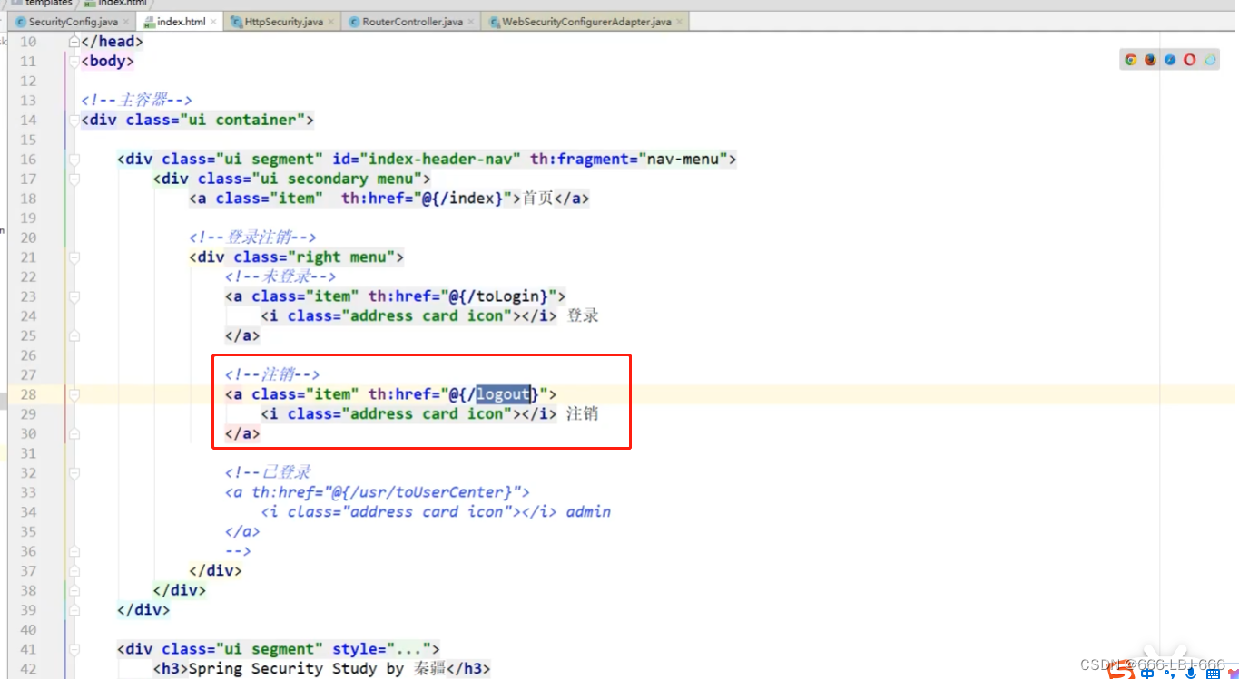The image size is (1239, 679).
Task: Switch to WebSecurityConfigurerAdapter.java tab
Action: (x=586, y=22)
